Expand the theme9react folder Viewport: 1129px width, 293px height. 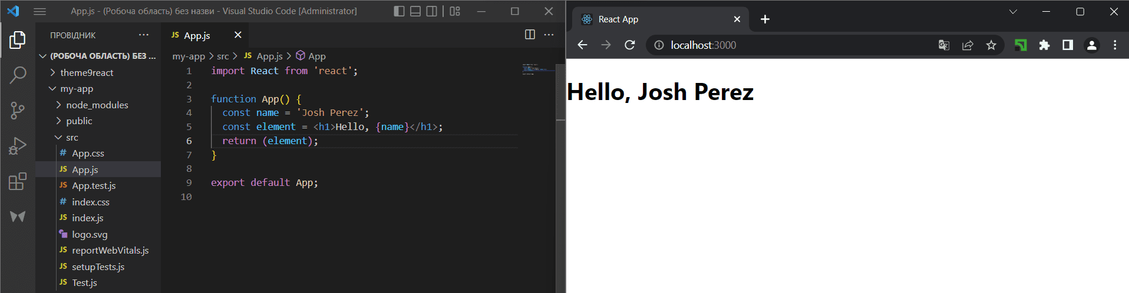(x=86, y=72)
